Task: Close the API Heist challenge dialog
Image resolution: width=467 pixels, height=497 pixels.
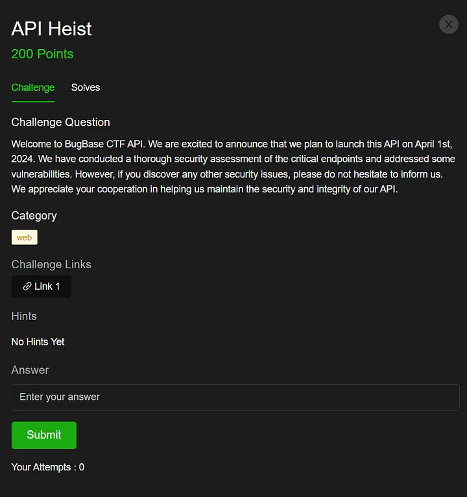Action: [x=448, y=25]
